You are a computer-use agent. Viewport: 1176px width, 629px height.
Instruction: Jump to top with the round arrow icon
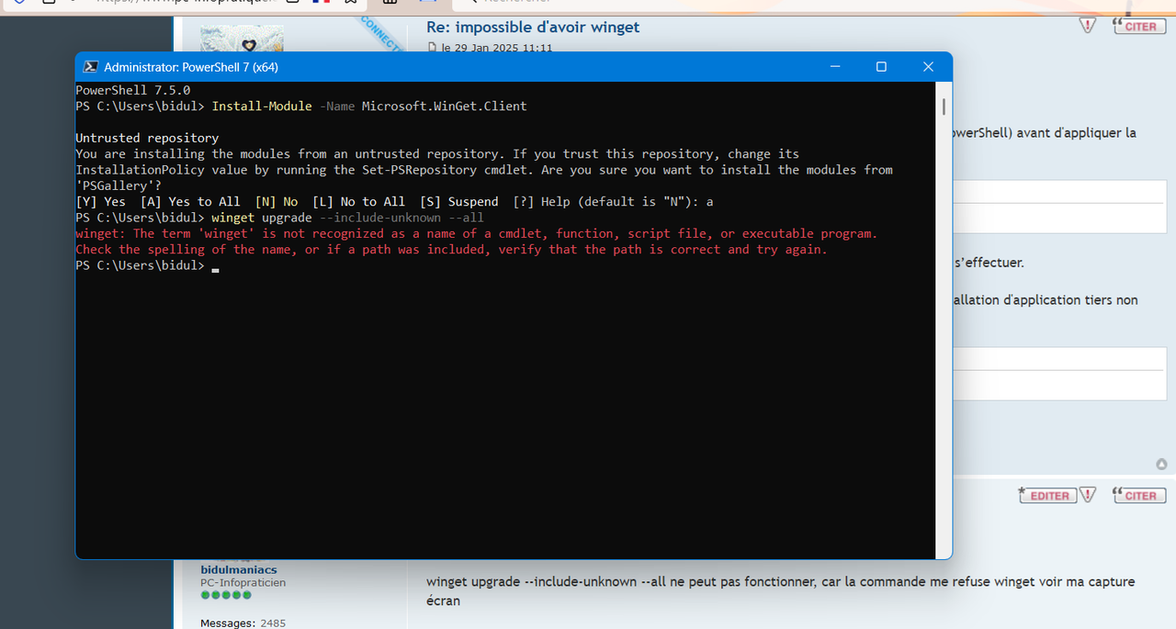click(1161, 464)
